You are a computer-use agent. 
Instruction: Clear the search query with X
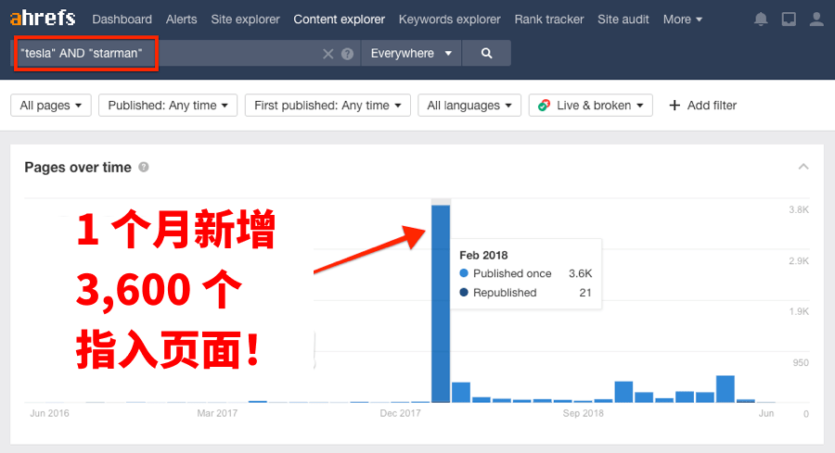pyautogui.click(x=328, y=54)
